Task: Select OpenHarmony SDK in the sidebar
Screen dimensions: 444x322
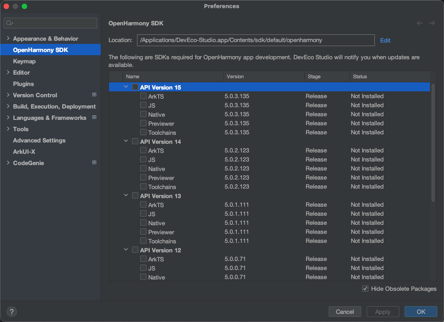Action: [x=50, y=50]
